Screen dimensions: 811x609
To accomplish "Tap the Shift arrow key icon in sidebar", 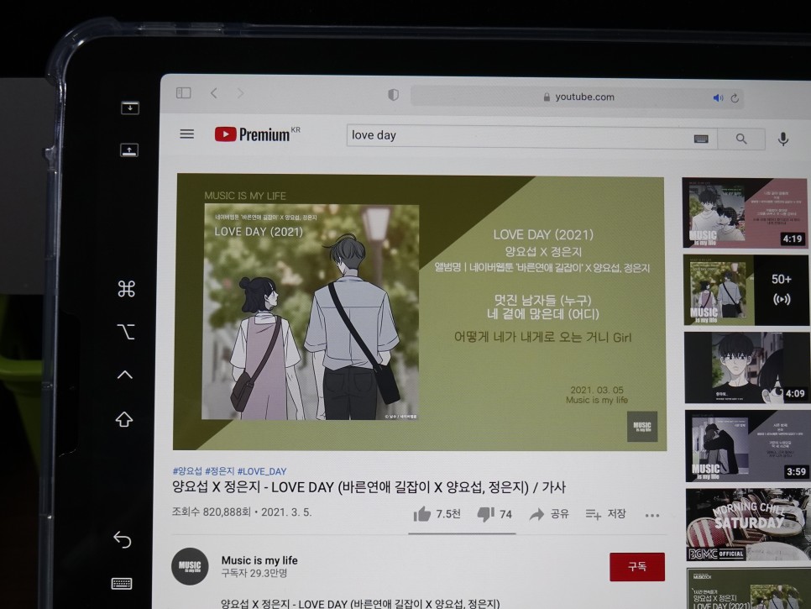I will click(x=123, y=419).
